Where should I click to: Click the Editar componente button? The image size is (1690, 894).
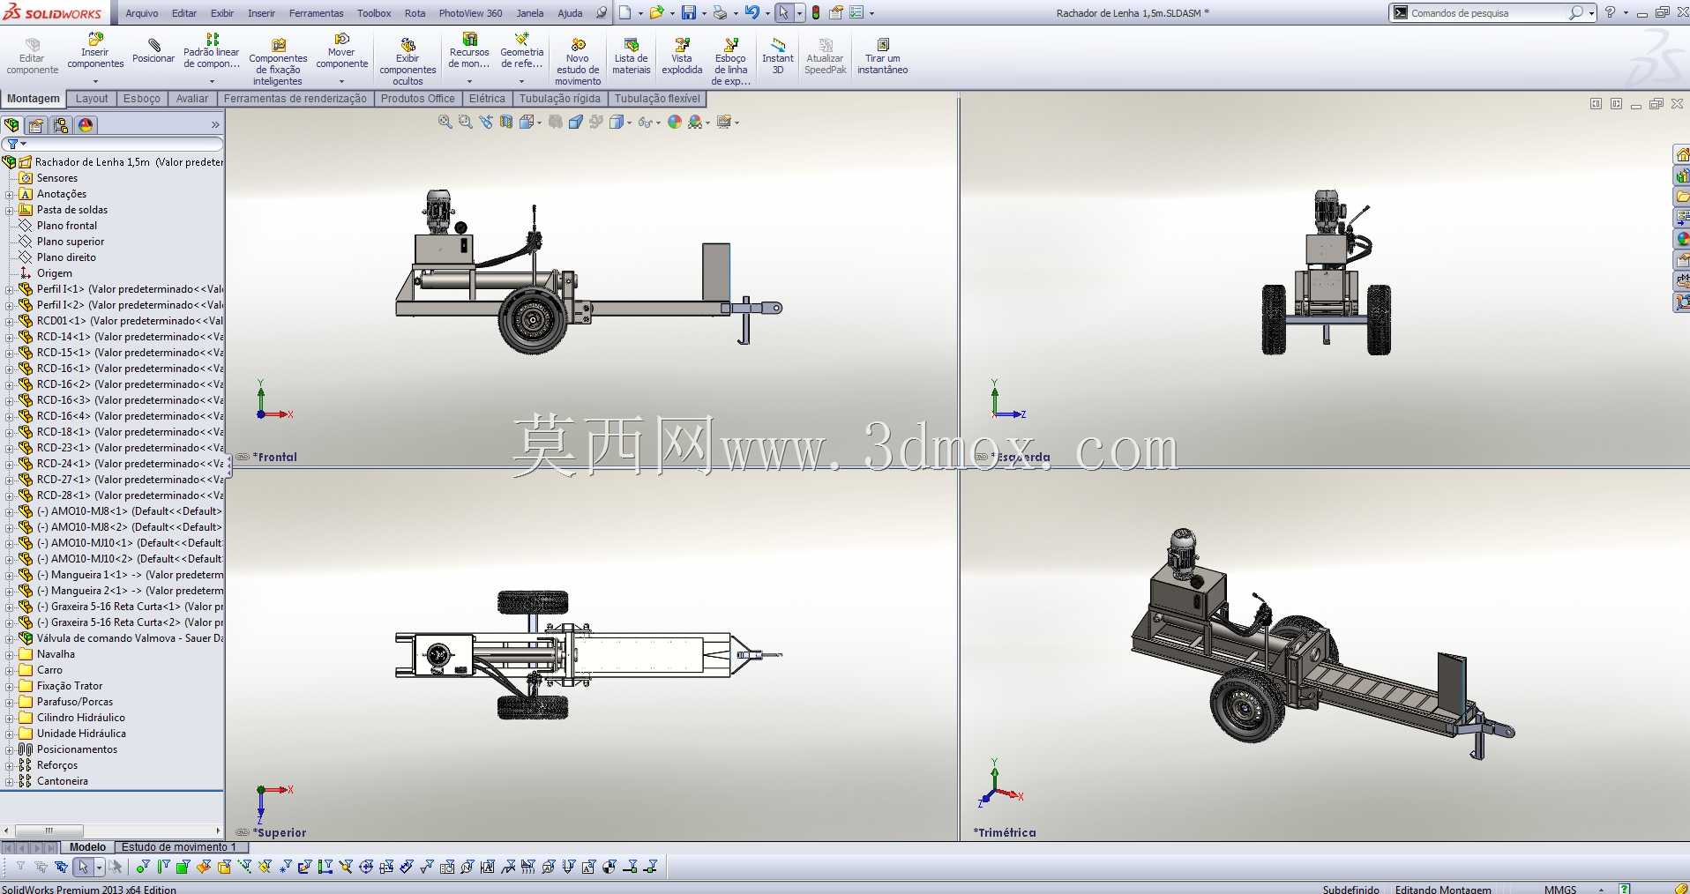click(32, 56)
